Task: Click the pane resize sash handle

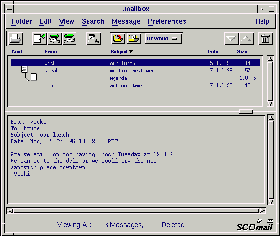Action: pos(245,111)
